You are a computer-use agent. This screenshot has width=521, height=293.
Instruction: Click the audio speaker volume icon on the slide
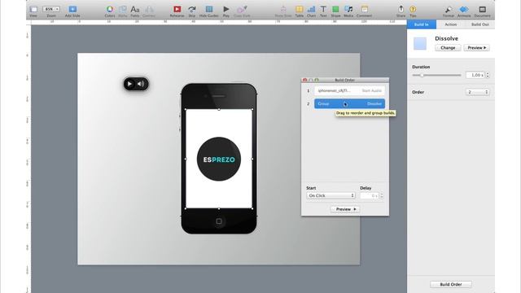141,84
